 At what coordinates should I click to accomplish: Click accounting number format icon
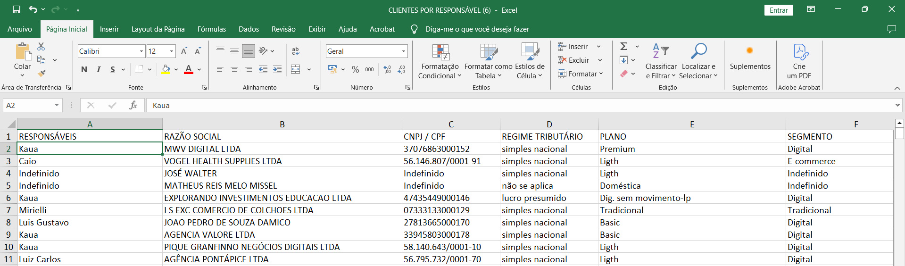(x=332, y=69)
